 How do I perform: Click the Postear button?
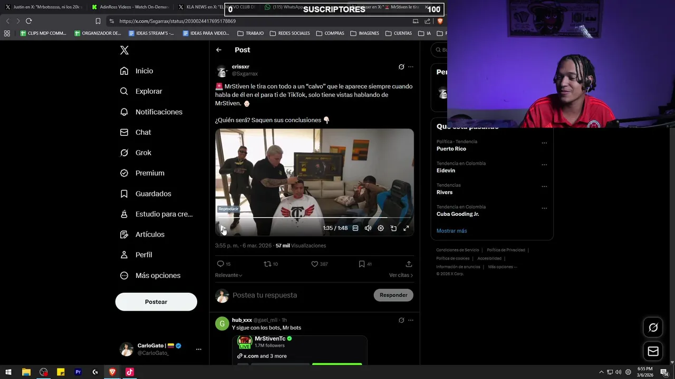156,302
